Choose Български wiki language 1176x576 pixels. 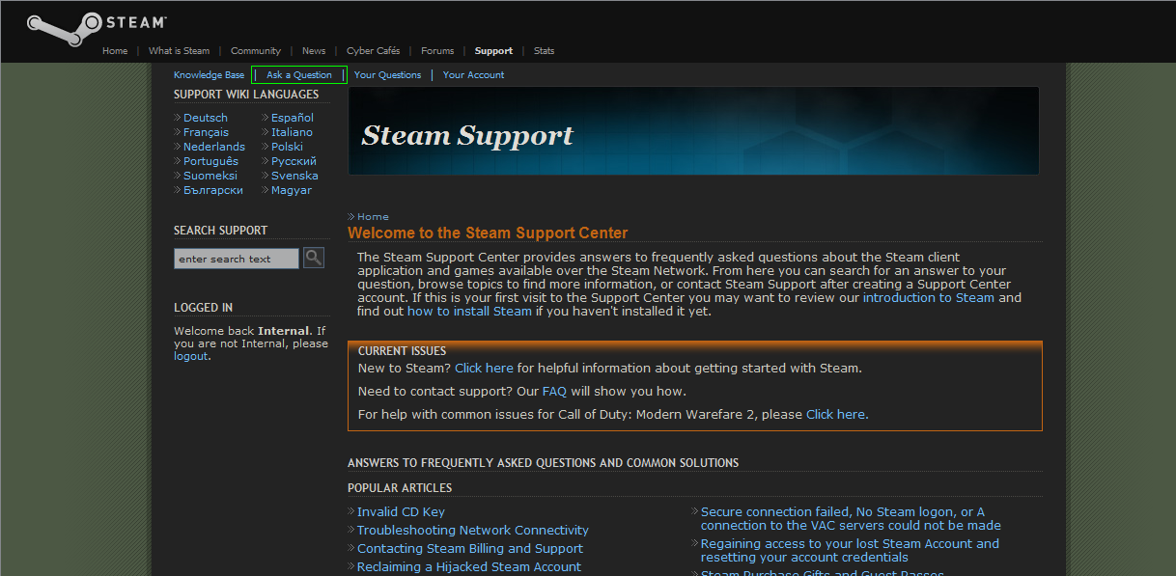pyautogui.click(x=213, y=190)
